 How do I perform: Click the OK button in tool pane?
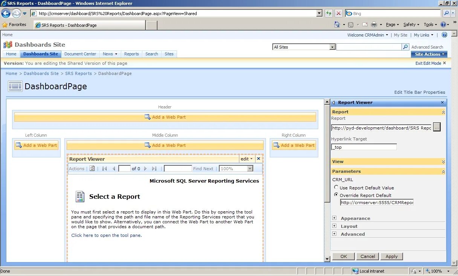pyautogui.click(x=343, y=256)
